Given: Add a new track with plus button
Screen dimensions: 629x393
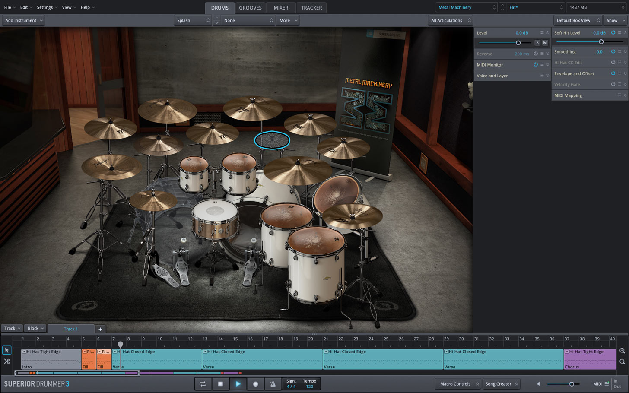Looking at the screenshot, I should point(100,329).
